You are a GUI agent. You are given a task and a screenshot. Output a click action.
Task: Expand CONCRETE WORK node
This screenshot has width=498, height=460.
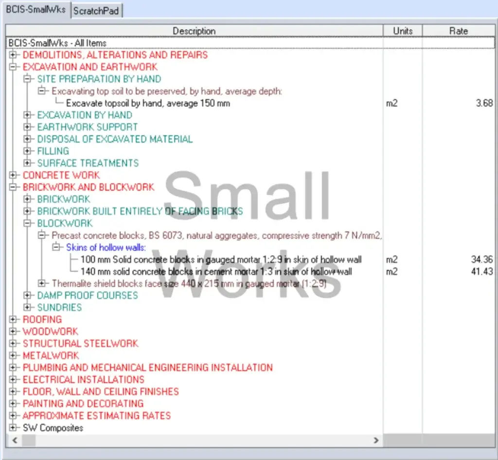tap(13, 175)
